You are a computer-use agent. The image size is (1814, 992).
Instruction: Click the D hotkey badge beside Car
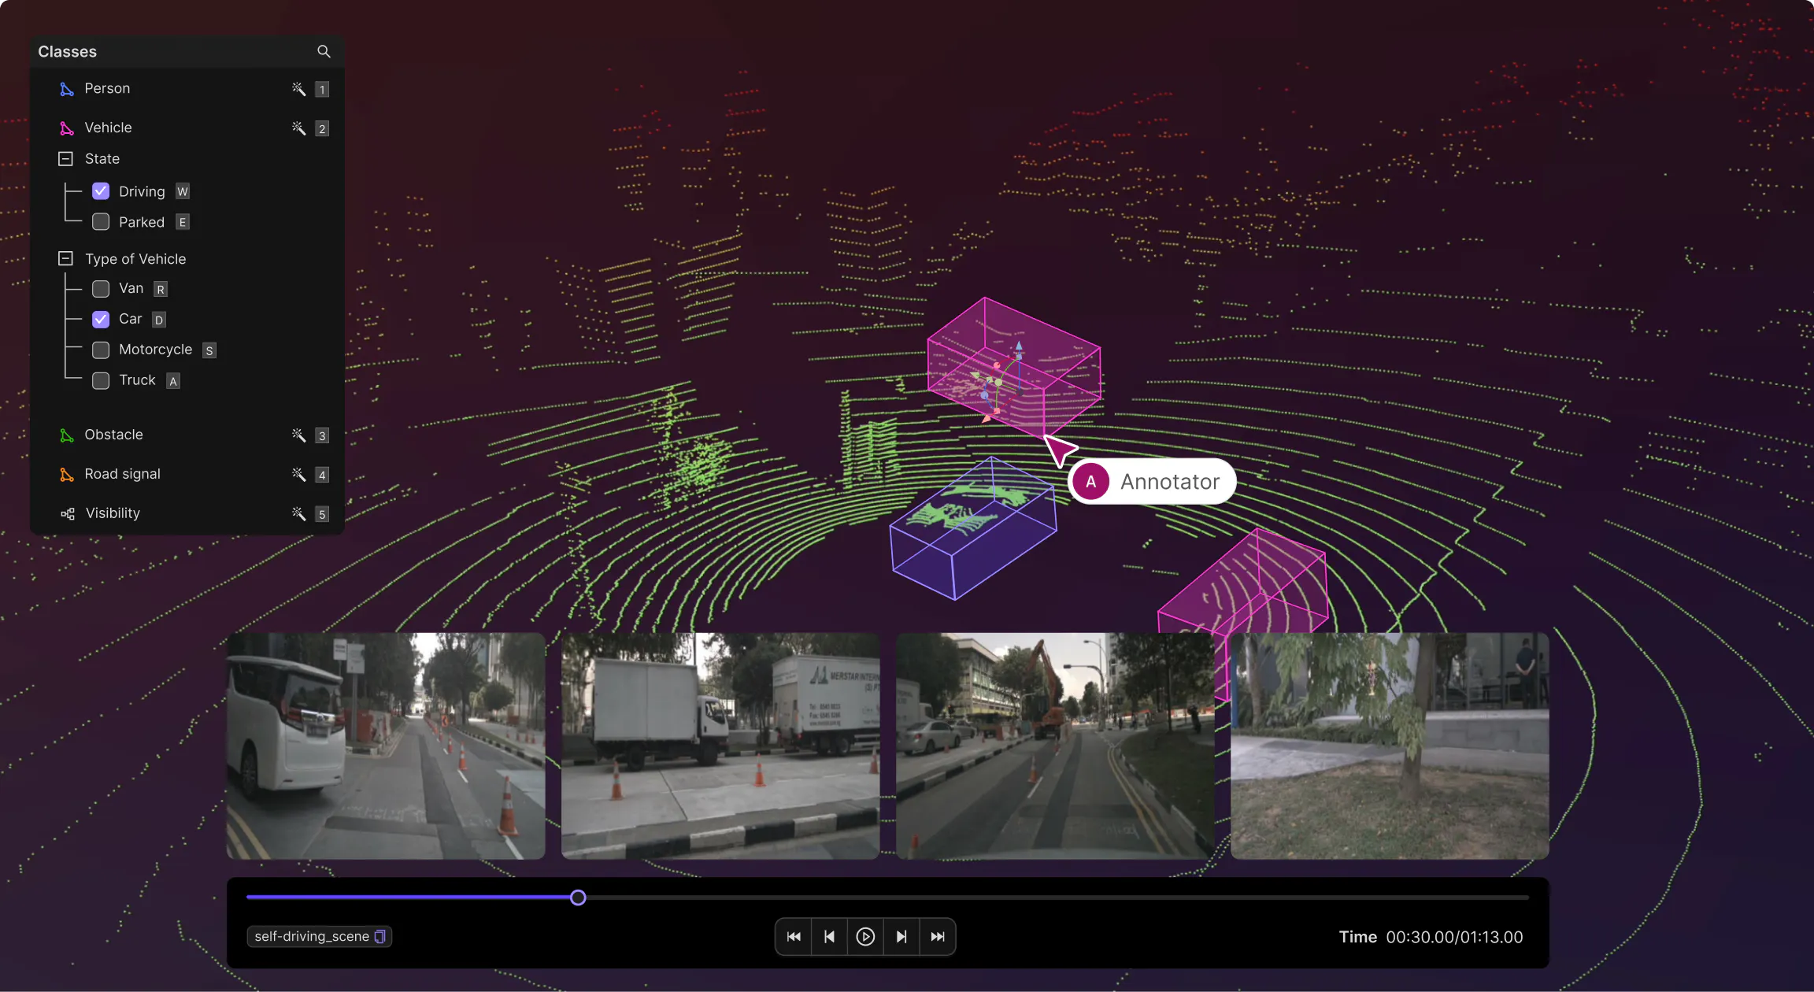click(x=159, y=320)
